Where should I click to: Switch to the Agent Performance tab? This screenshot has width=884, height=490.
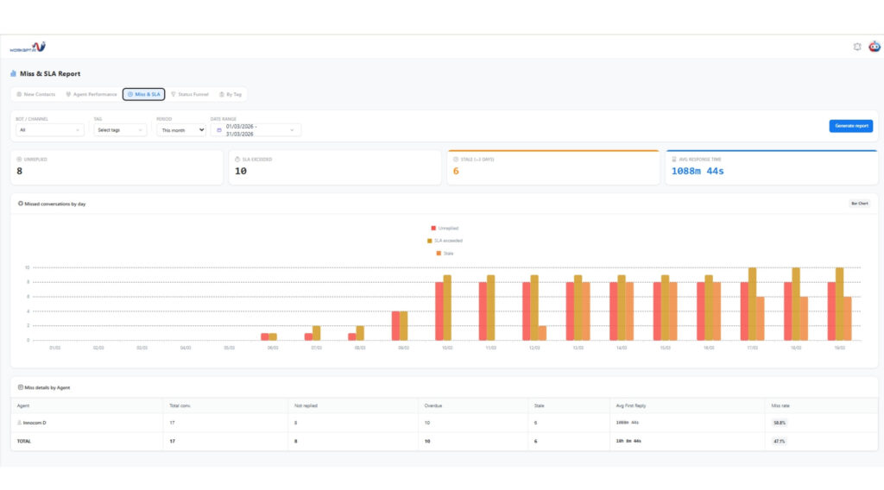coord(92,94)
